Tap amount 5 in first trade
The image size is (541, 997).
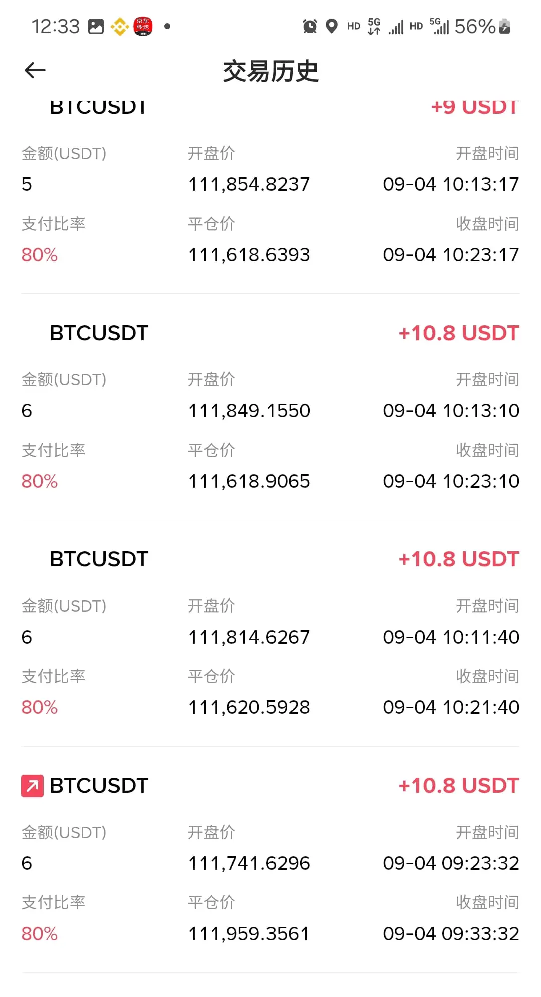[x=27, y=184]
